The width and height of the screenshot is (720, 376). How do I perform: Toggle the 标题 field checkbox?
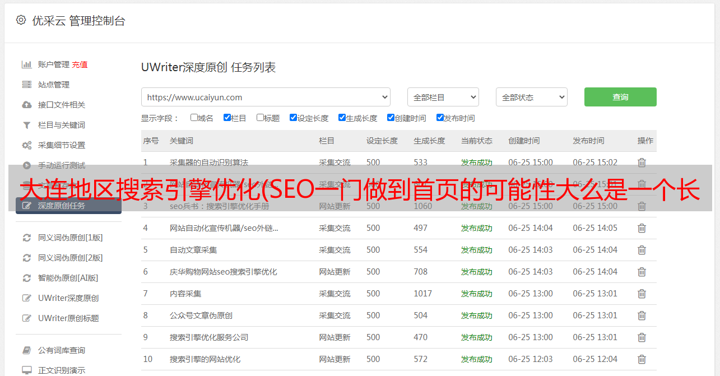pos(260,118)
